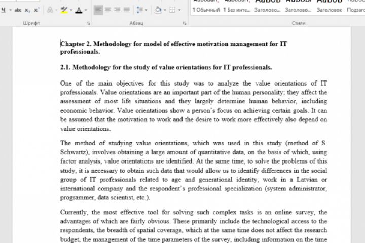Viewport: 365px width, 243px height.
Task: Click heading 2.1. Methodology for the study
Action: [166, 67]
